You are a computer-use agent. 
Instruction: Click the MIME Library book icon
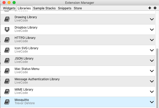[x=7, y=91]
